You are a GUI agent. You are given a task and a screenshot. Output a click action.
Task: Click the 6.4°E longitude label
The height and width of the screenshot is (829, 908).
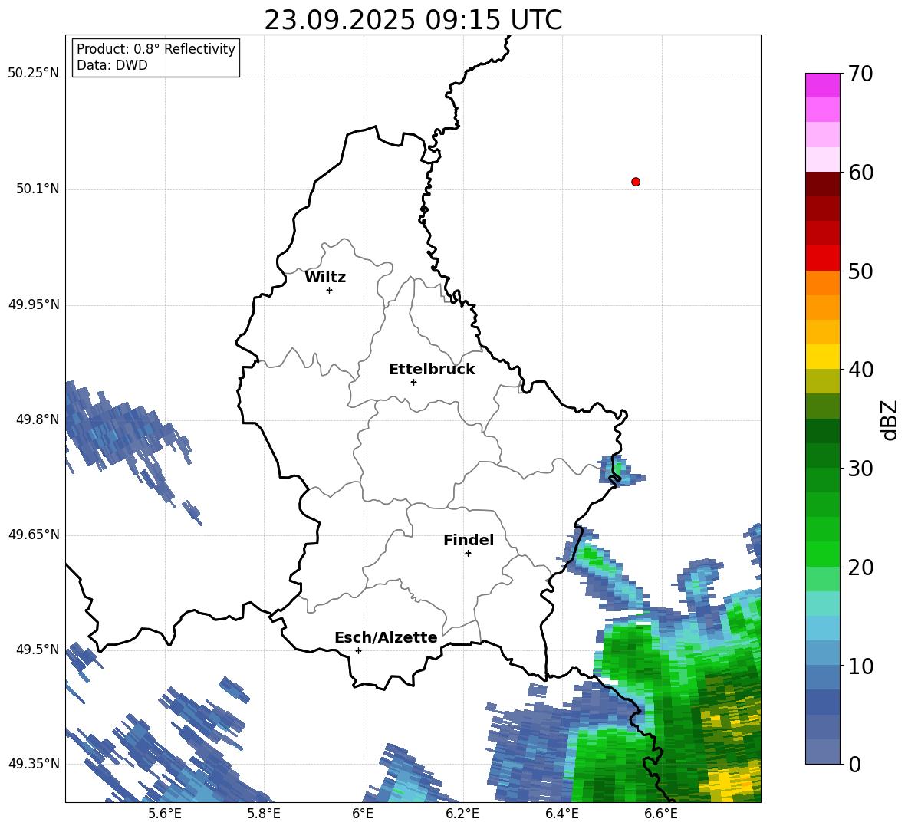click(x=561, y=814)
